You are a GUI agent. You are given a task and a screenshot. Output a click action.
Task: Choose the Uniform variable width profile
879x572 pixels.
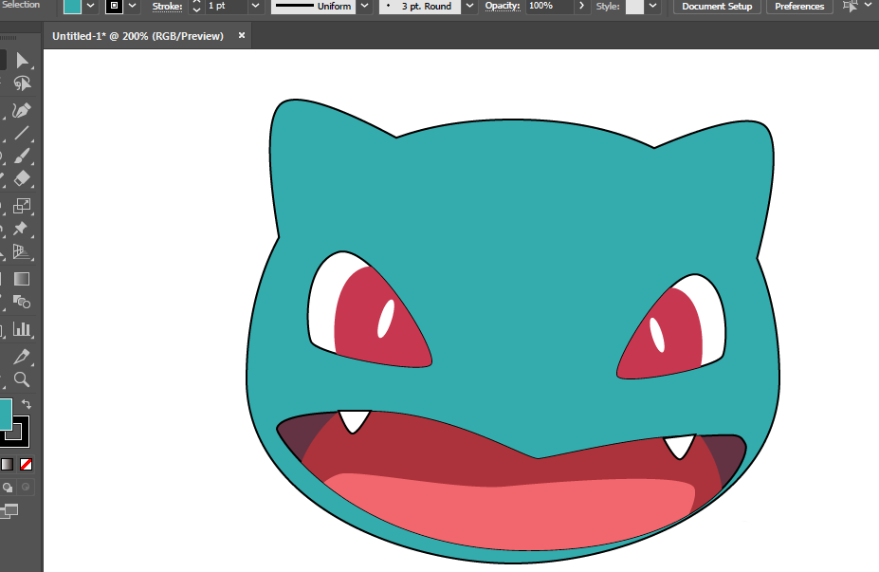pos(313,7)
